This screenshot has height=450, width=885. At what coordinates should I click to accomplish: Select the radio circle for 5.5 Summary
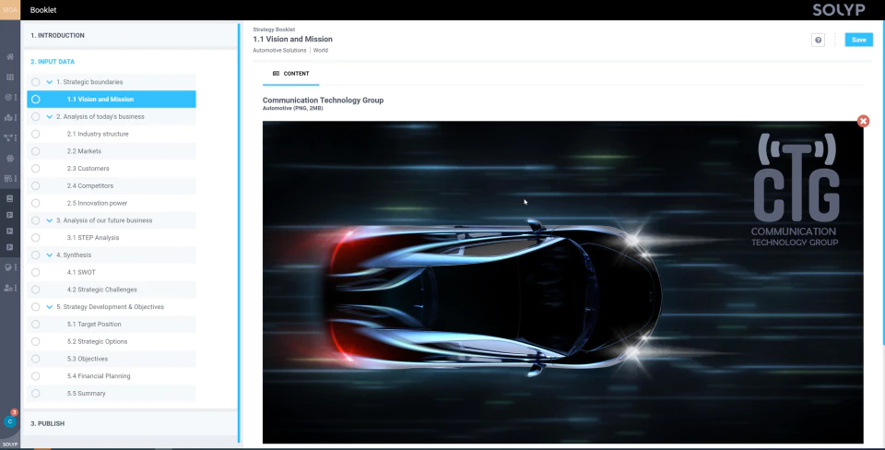(36, 393)
